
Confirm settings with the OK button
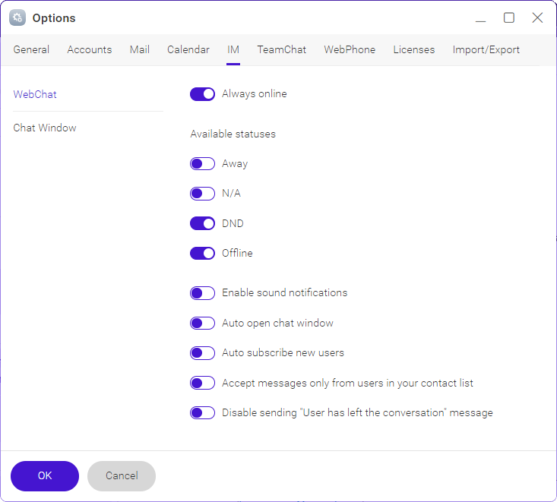coord(45,475)
